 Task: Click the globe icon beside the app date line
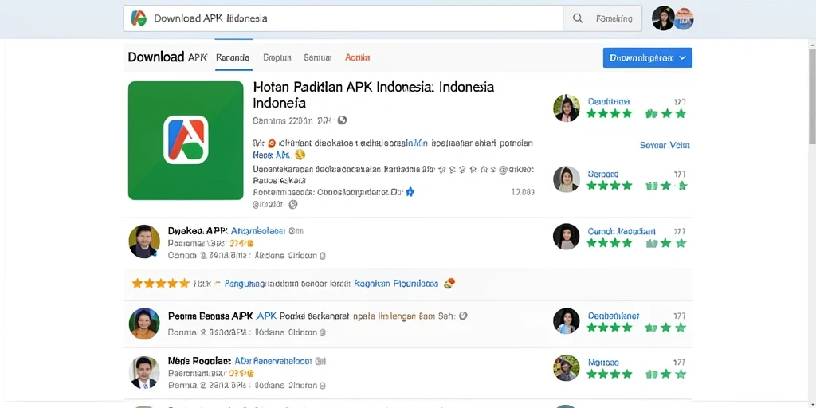pyautogui.click(x=342, y=120)
